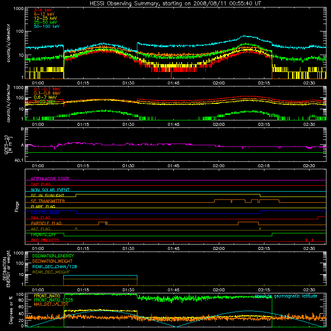Click the SAA_FLAG label

(x=41, y=218)
